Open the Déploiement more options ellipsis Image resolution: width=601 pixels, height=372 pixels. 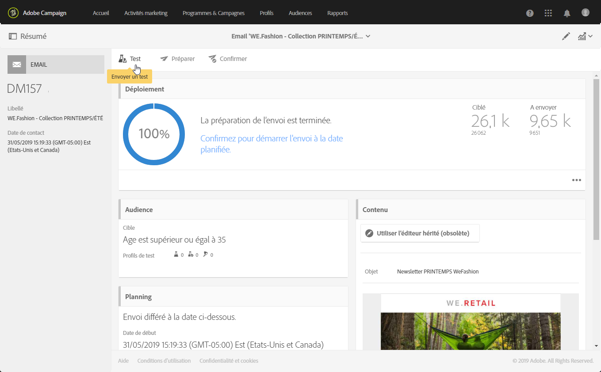[576, 180]
